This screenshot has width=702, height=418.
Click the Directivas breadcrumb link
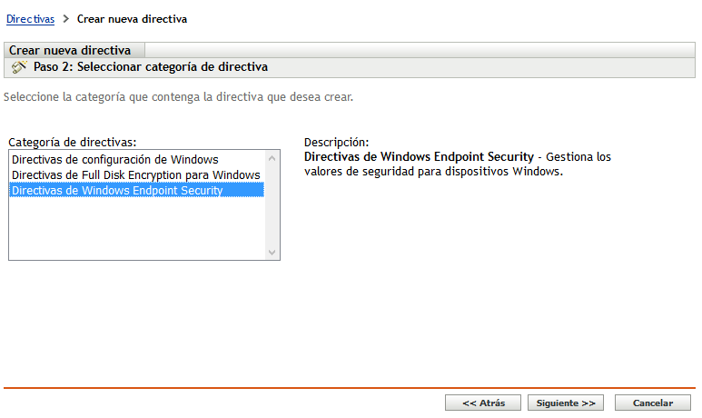click(x=30, y=19)
